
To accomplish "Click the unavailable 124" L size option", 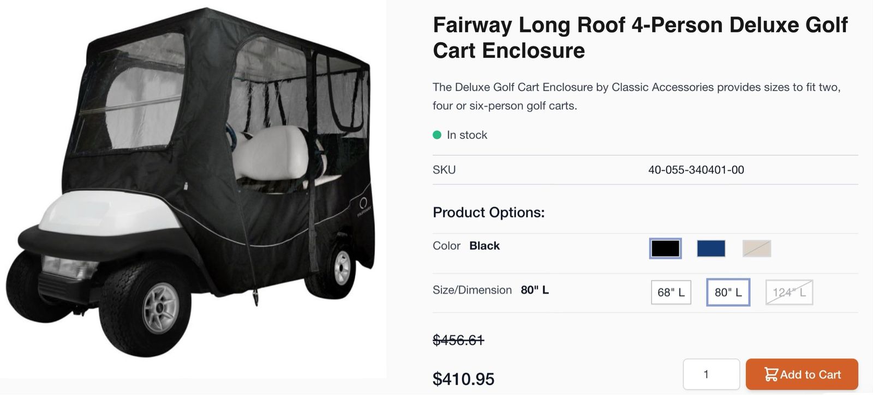I will coord(789,293).
